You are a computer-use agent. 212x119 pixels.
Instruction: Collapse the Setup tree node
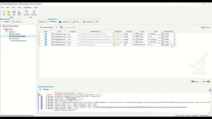tap(4, 29)
